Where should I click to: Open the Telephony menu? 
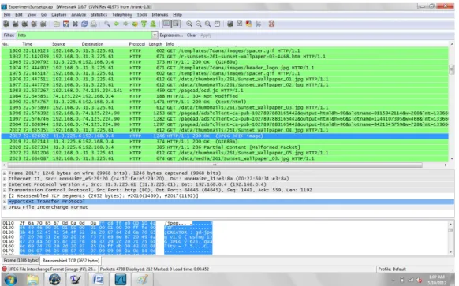pyautogui.click(x=122, y=15)
